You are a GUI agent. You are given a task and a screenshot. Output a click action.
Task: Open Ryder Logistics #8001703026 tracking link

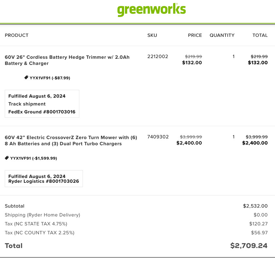click(44, 181)
